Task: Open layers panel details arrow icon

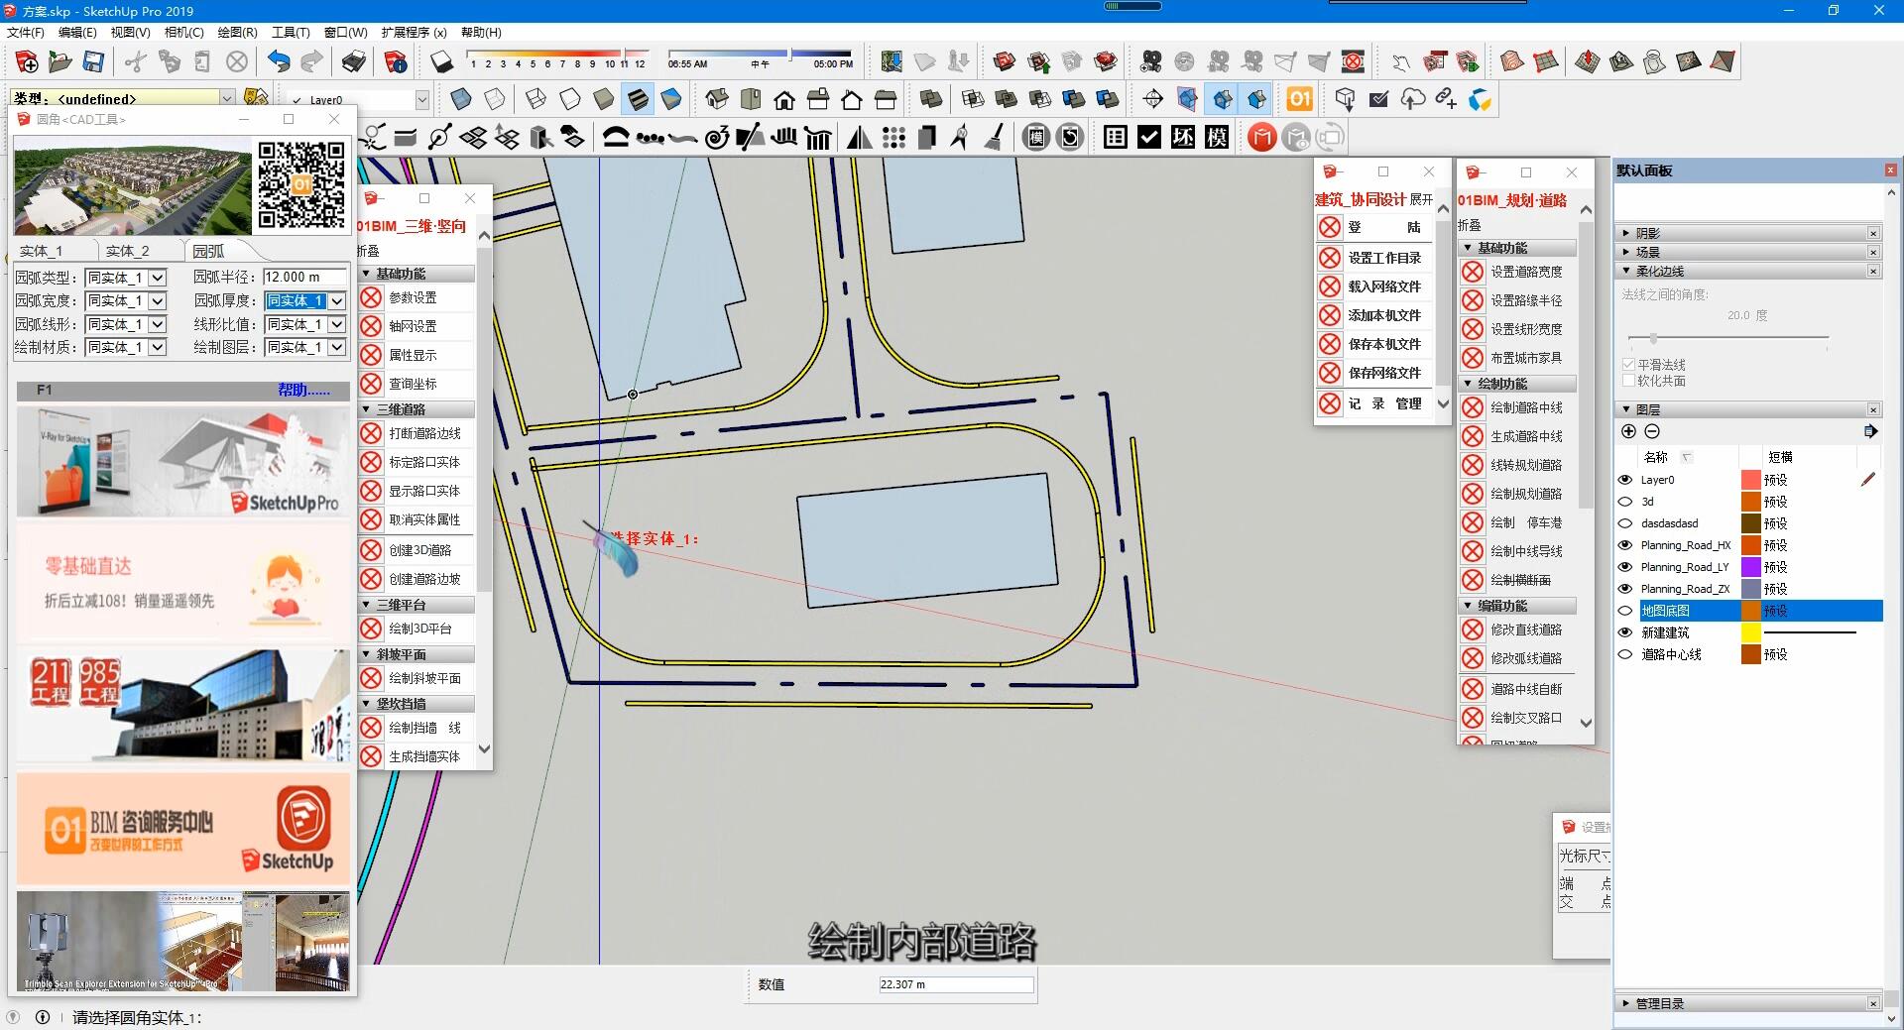Action: 1870,431
